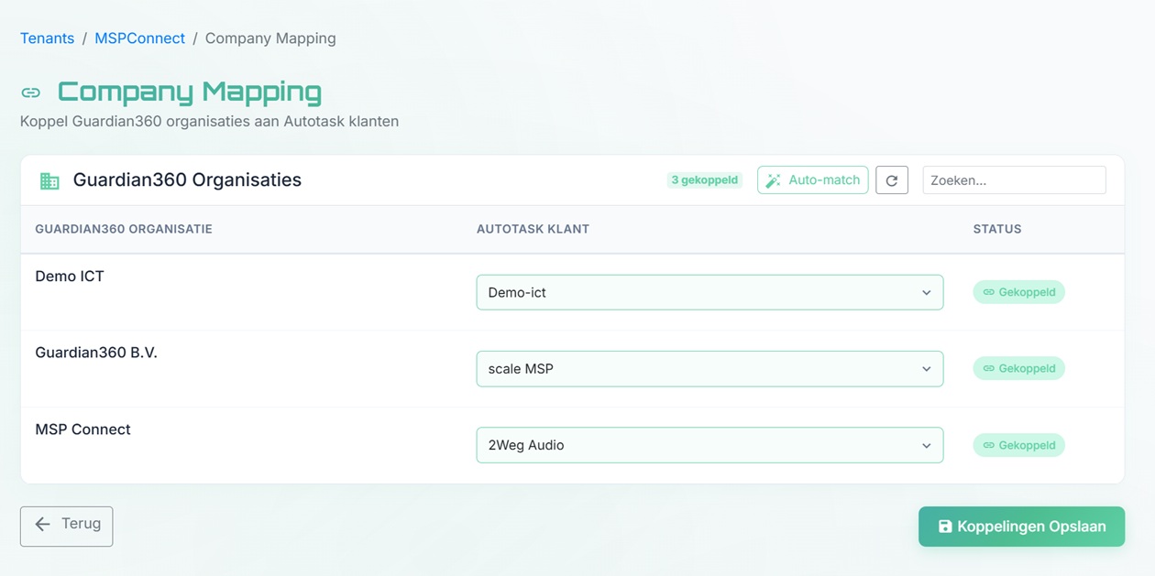Open the Demo-ict Autotask klant dropdown
This screenshot has width=1155, height=576.
coord(709,292)
